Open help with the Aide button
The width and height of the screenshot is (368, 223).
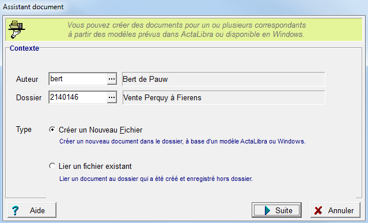click(x=32, y=210)
